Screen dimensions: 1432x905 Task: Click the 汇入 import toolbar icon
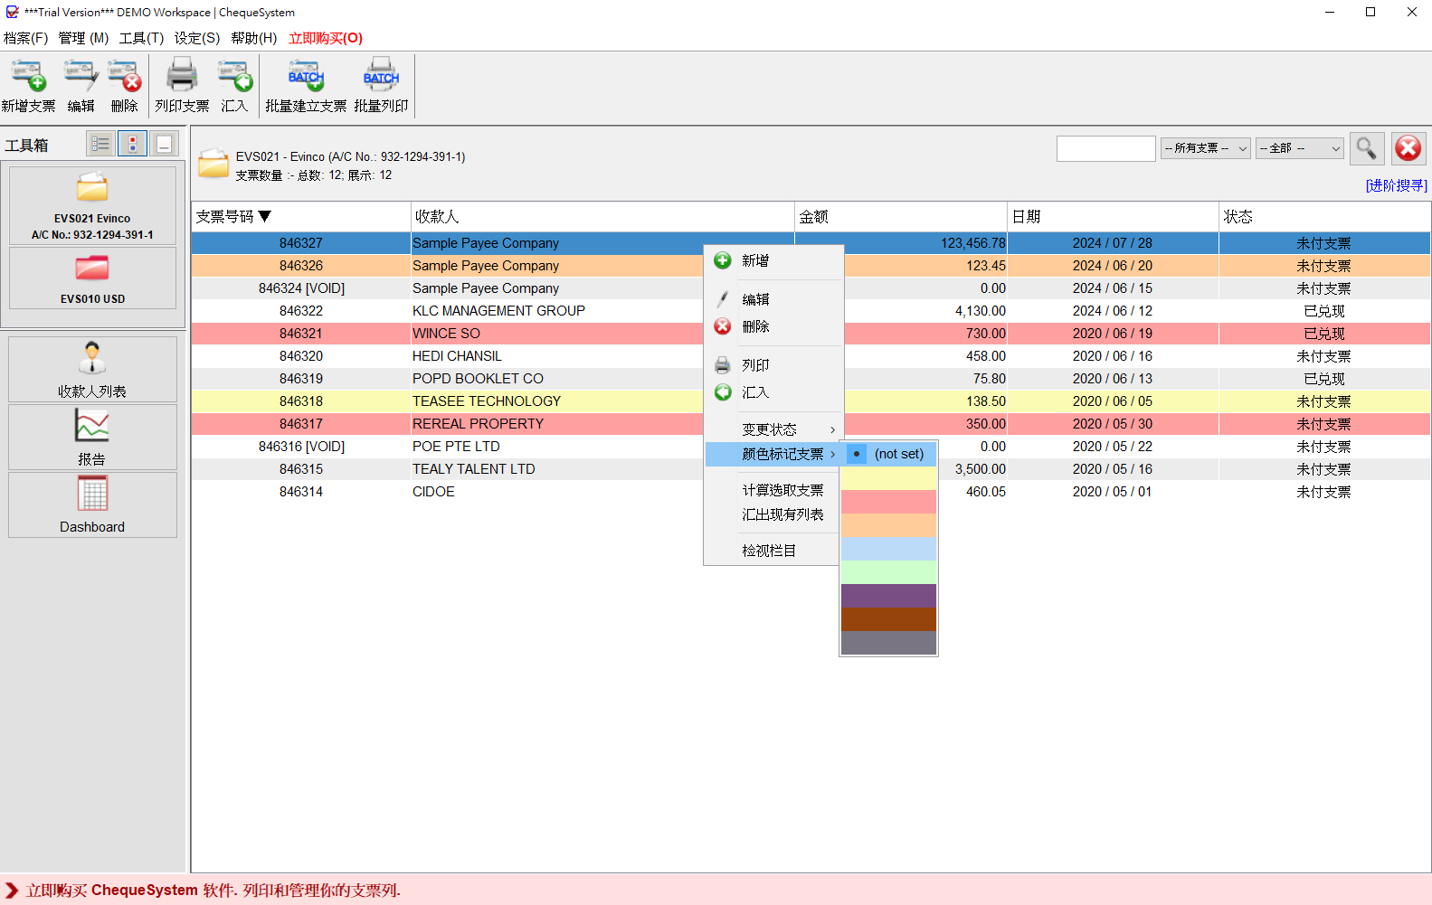pos(234,86)
